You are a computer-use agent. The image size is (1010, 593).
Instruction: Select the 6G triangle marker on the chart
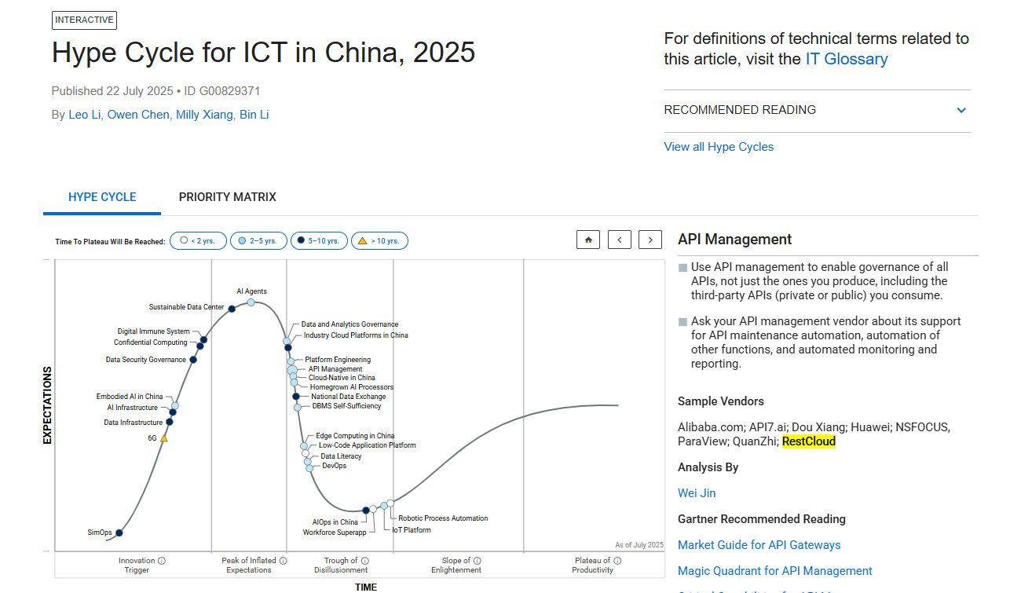[x=164, y=439]
